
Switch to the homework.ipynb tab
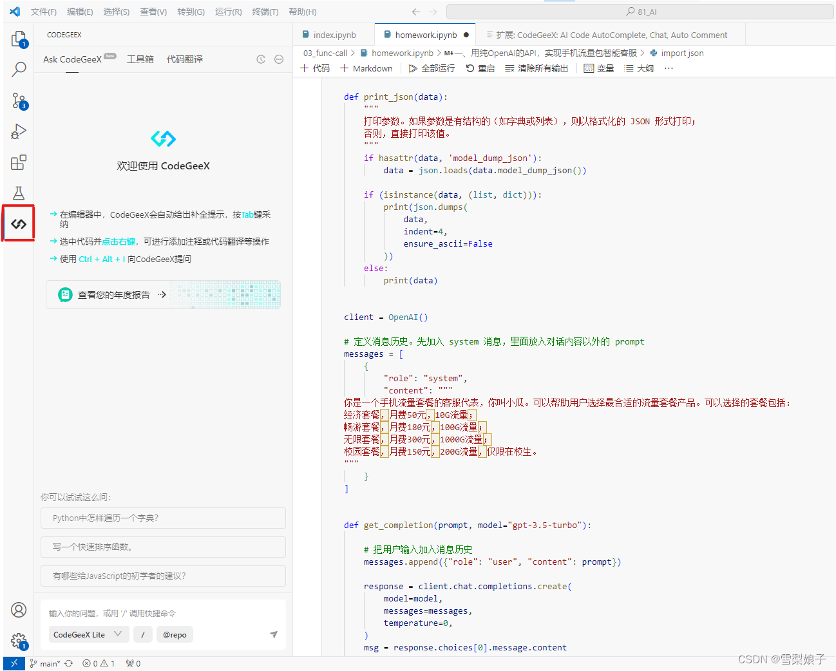tap(426, 35)
